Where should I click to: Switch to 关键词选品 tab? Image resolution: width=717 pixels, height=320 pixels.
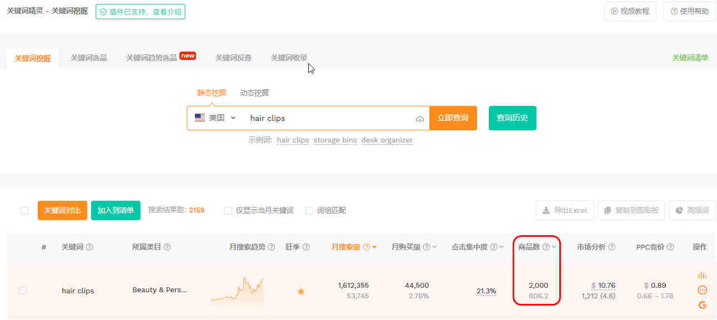(x=89, y=58)
